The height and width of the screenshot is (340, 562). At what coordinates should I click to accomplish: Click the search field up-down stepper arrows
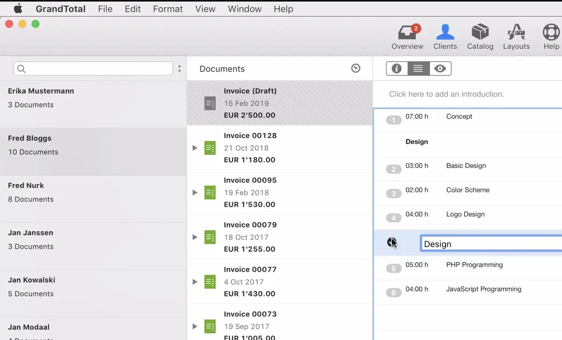click(179, 69)
